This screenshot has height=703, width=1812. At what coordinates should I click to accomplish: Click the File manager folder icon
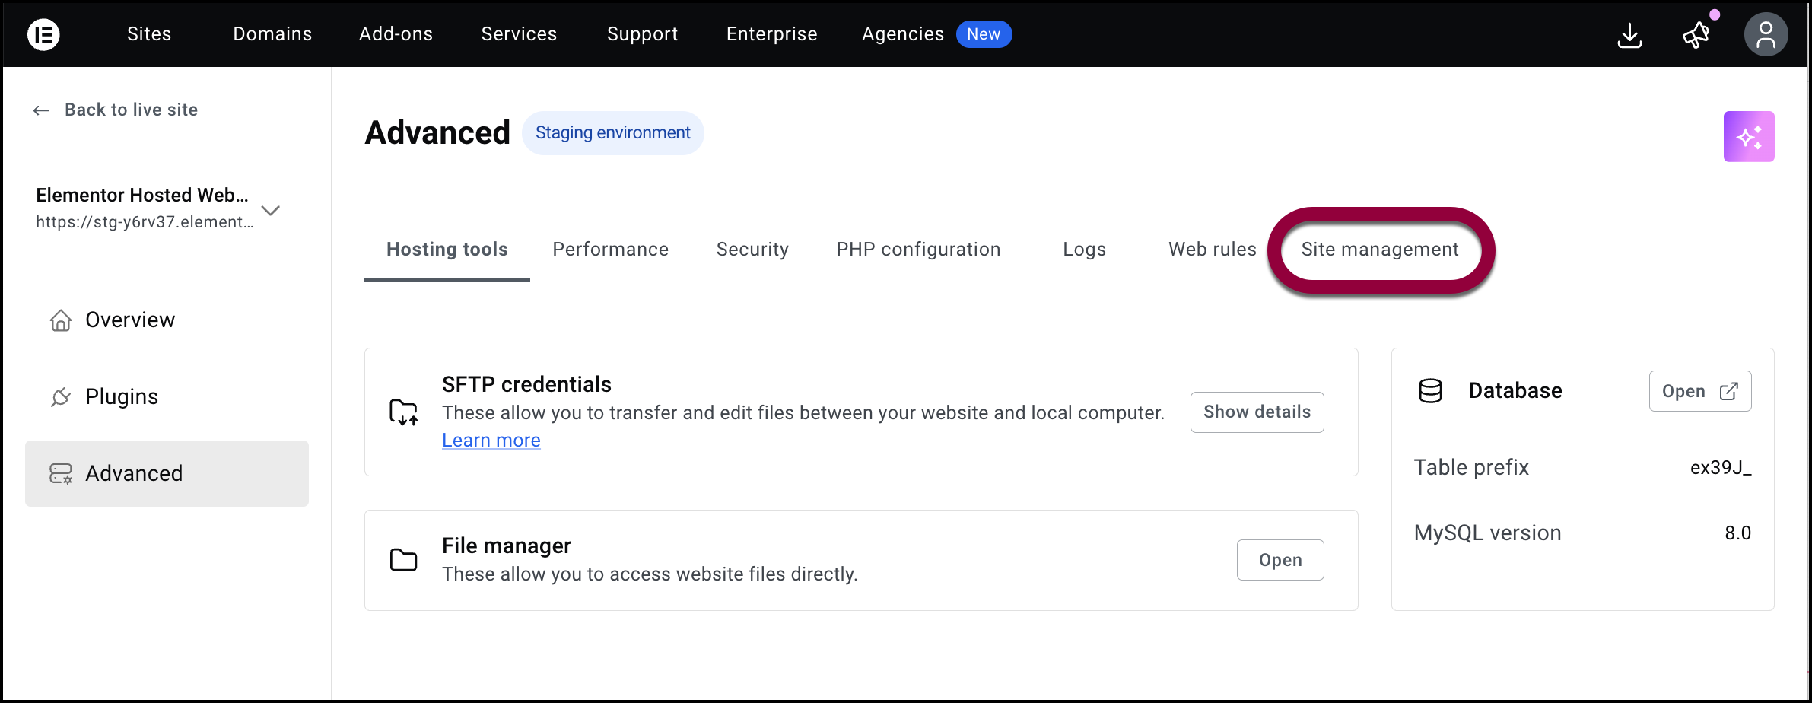click(403, 560)
